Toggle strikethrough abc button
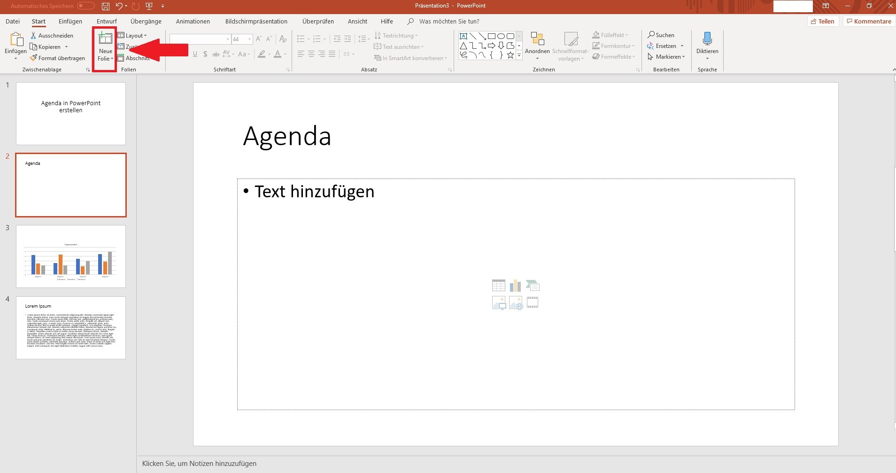The height and width of the screenshot is (473, 896). (x=216, y=54)
